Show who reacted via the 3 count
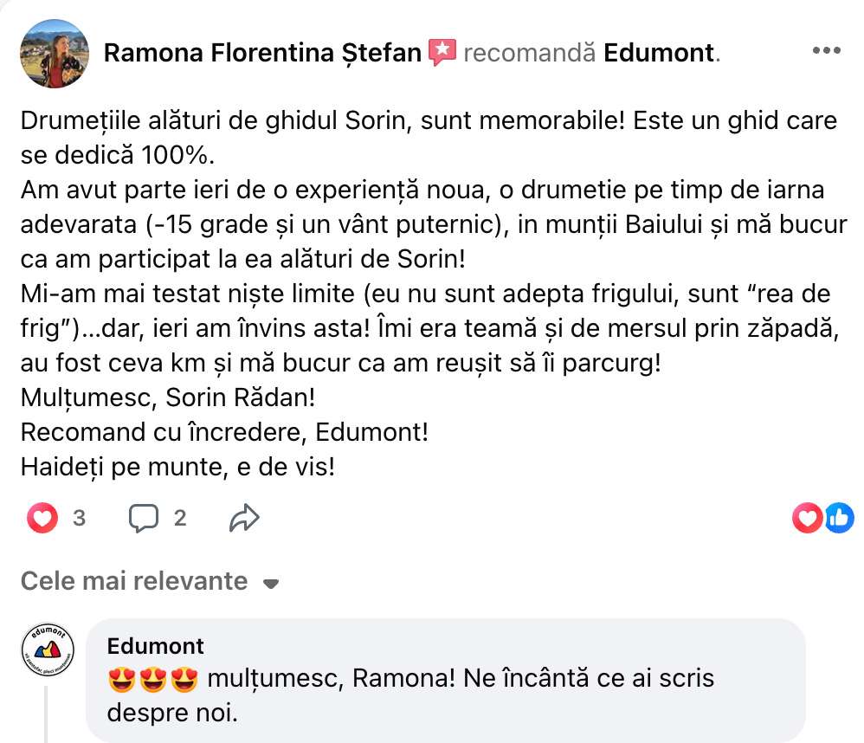 [x=79, y=518]
